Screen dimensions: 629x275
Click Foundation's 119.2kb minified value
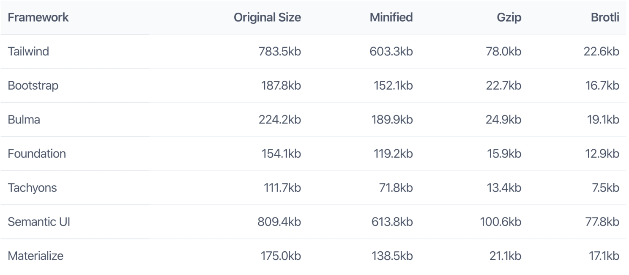click(x=392, y=154)
